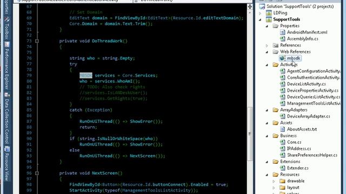346x194 pixels.
Task: Click the mbsdk web reference globe icon
Action: click(282, 58)
